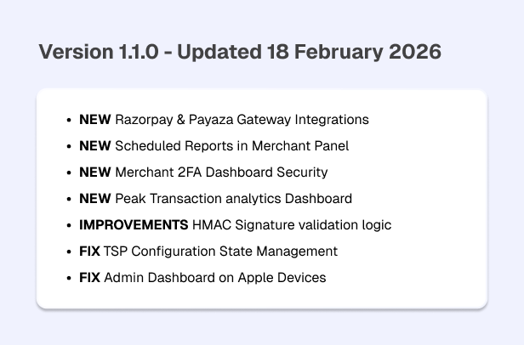The width and height of the screenshot is (524, 345).
Task: Click the FIX label before Admin Dashboard
Action: tap(89, 278)
